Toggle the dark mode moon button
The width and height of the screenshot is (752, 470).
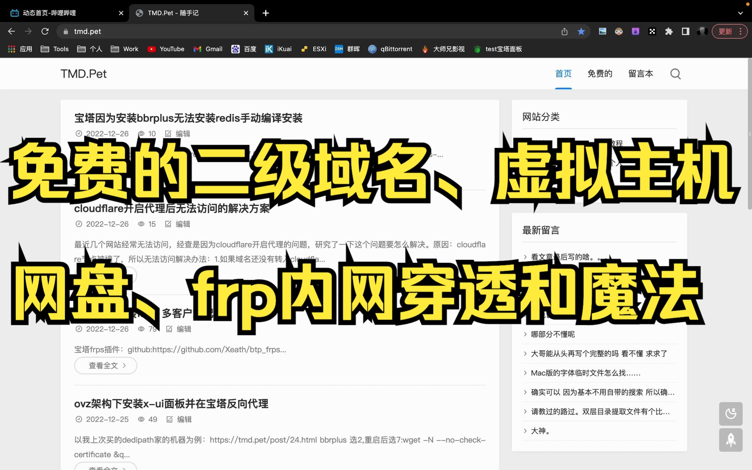tap(731, 413)
